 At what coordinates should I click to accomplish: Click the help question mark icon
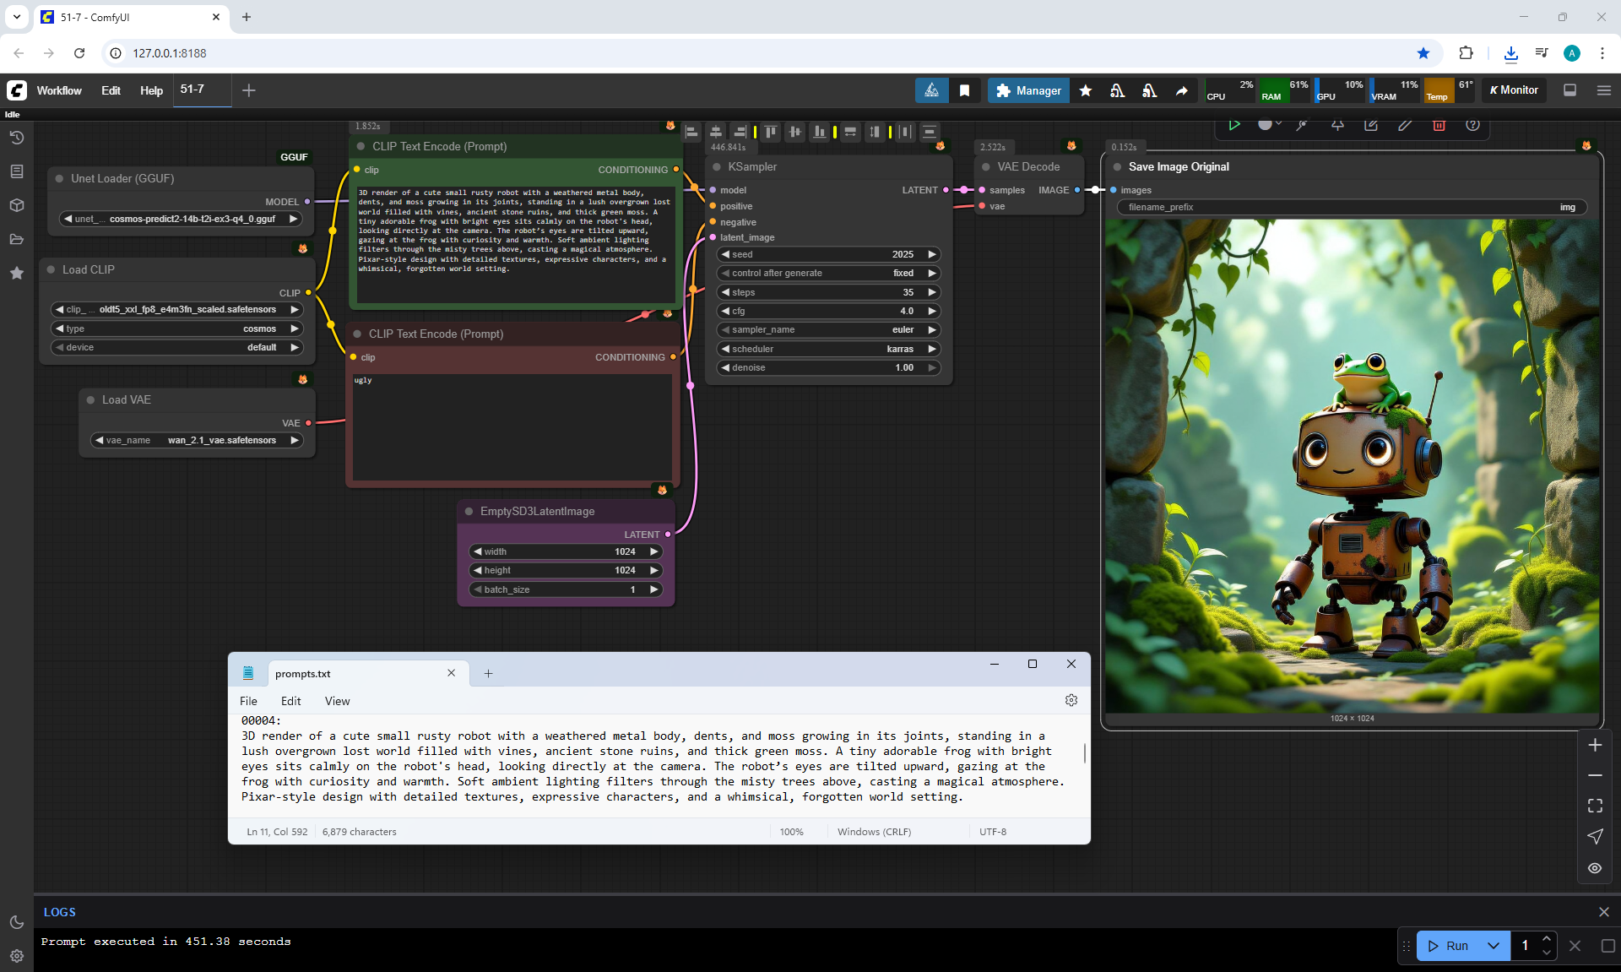1472,125
